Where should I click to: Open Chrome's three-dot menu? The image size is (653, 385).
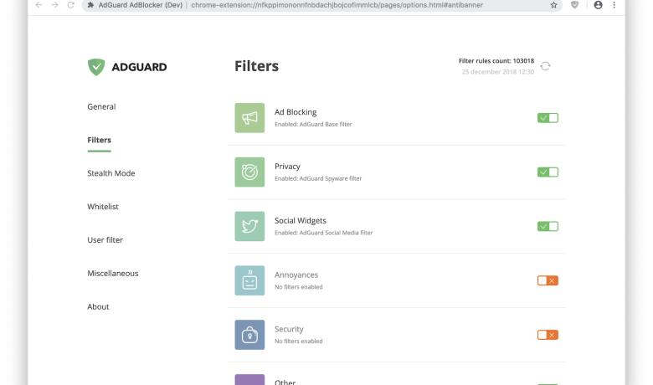[x=614, y=5]
